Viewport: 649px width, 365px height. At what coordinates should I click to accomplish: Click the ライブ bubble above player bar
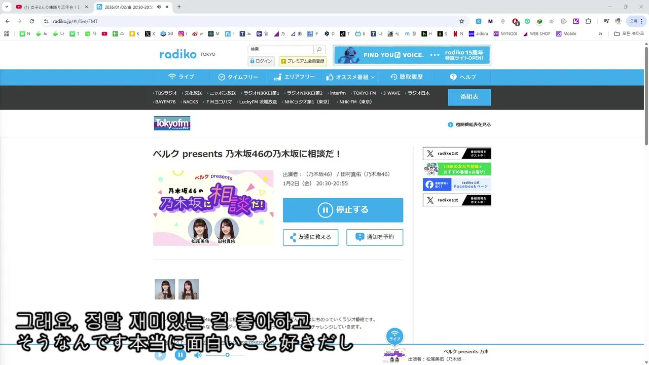point(394,336)
